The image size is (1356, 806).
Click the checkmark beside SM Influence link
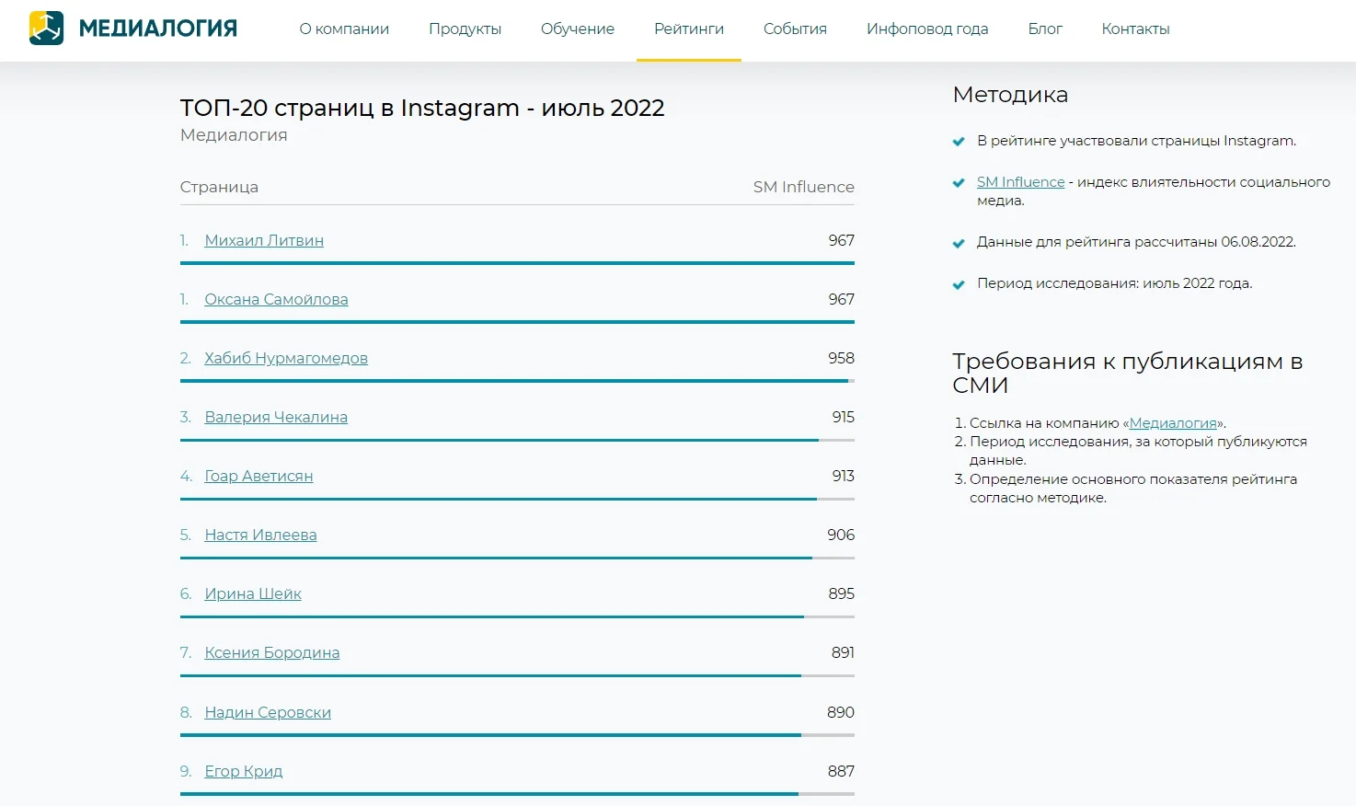pos(959,183)
